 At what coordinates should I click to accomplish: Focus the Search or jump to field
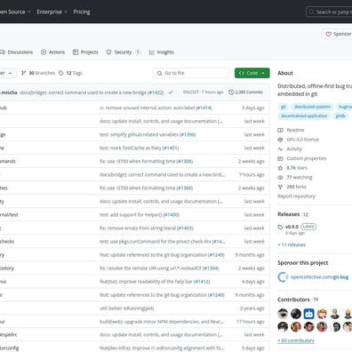pyautogui.click(x=329, y=12)
